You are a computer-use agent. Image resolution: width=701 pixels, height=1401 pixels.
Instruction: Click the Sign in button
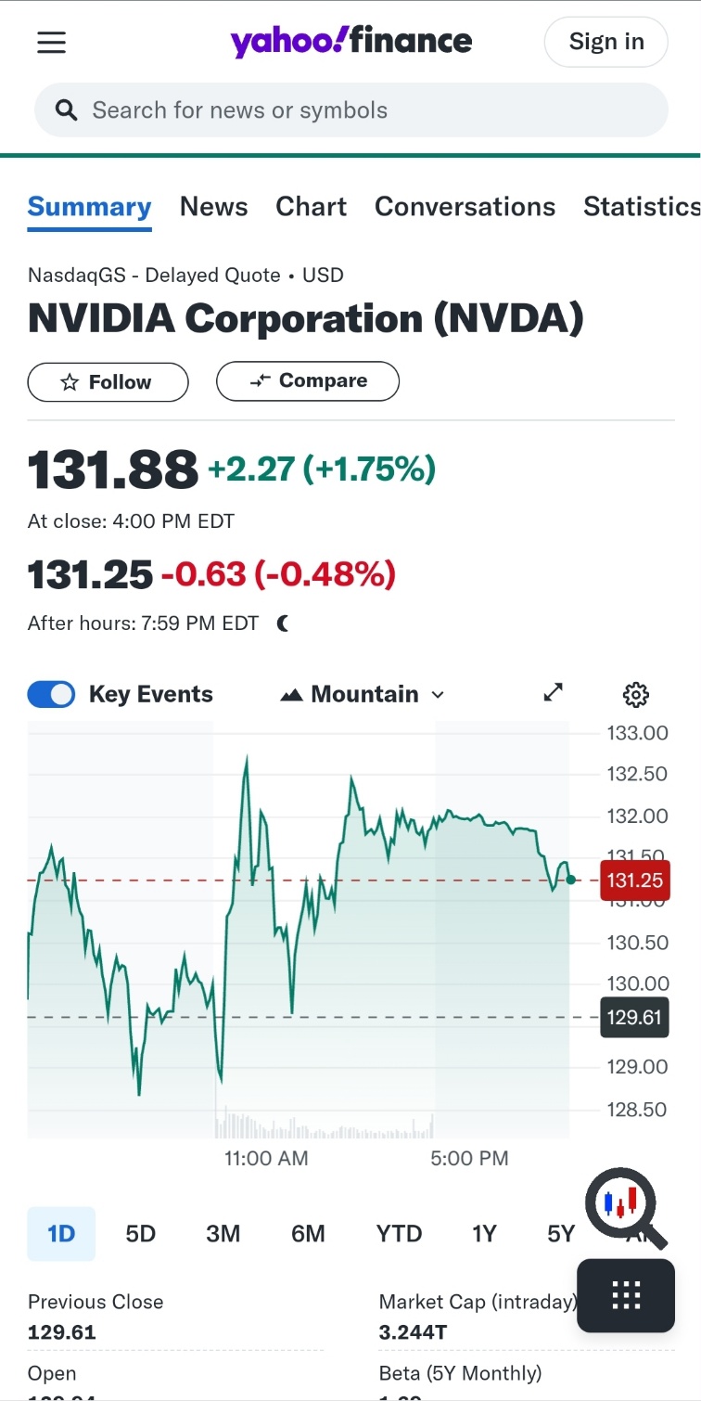(x=606, y=42)
